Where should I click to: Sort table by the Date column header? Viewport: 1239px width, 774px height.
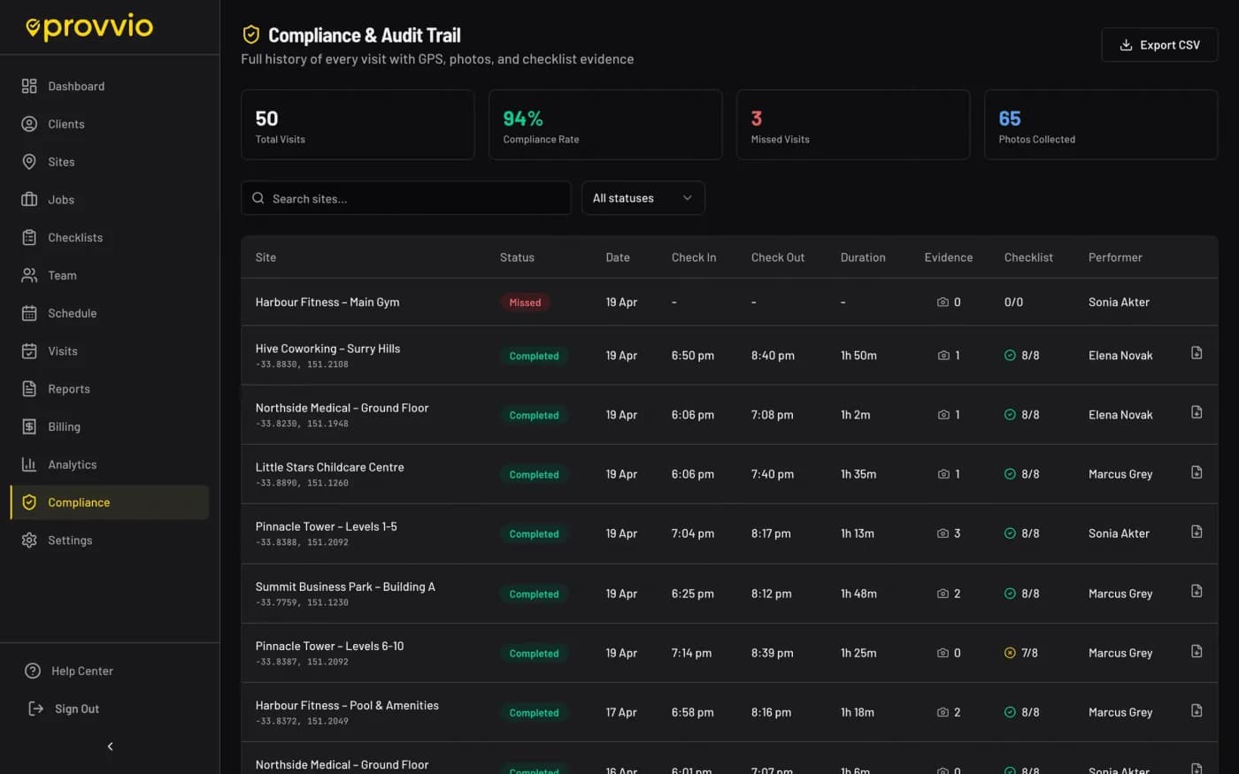pos(618,257)
